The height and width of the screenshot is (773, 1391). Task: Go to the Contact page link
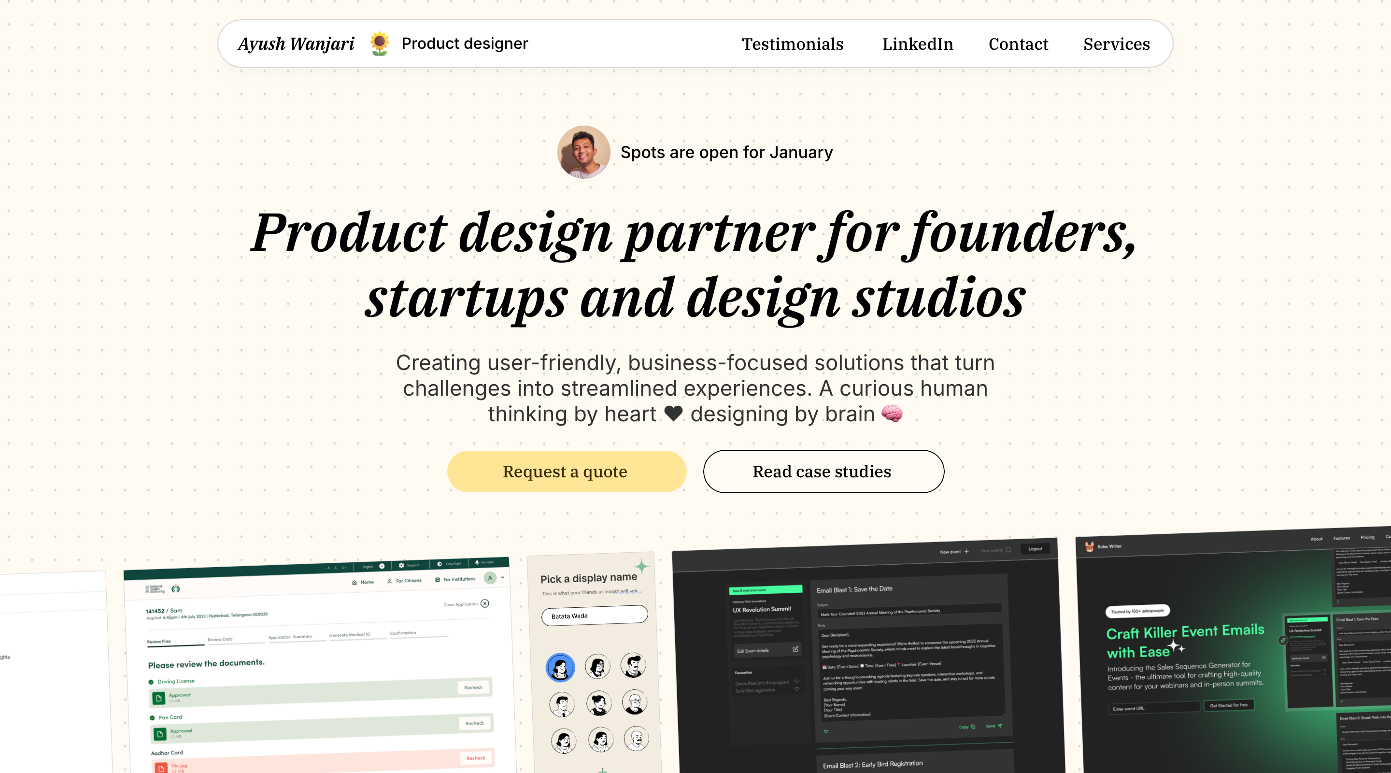click(x=1018, y=44)
